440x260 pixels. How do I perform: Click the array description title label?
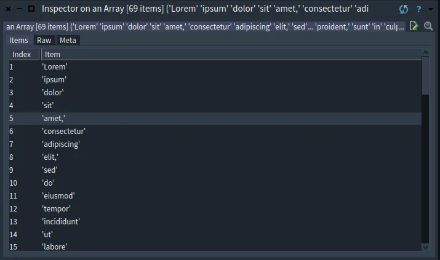(x=203, y=26)
